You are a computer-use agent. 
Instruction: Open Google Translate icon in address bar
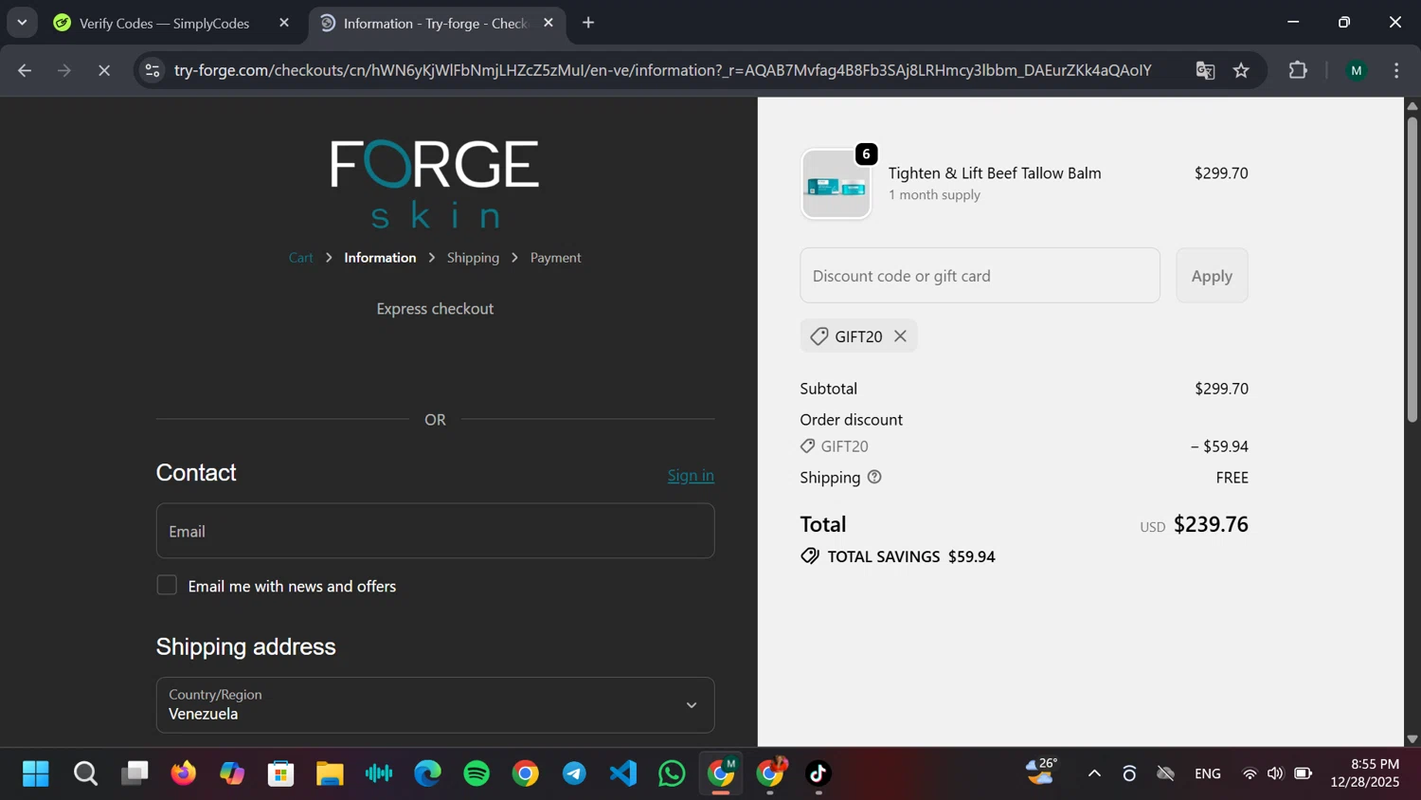(x=1205, y=70)
